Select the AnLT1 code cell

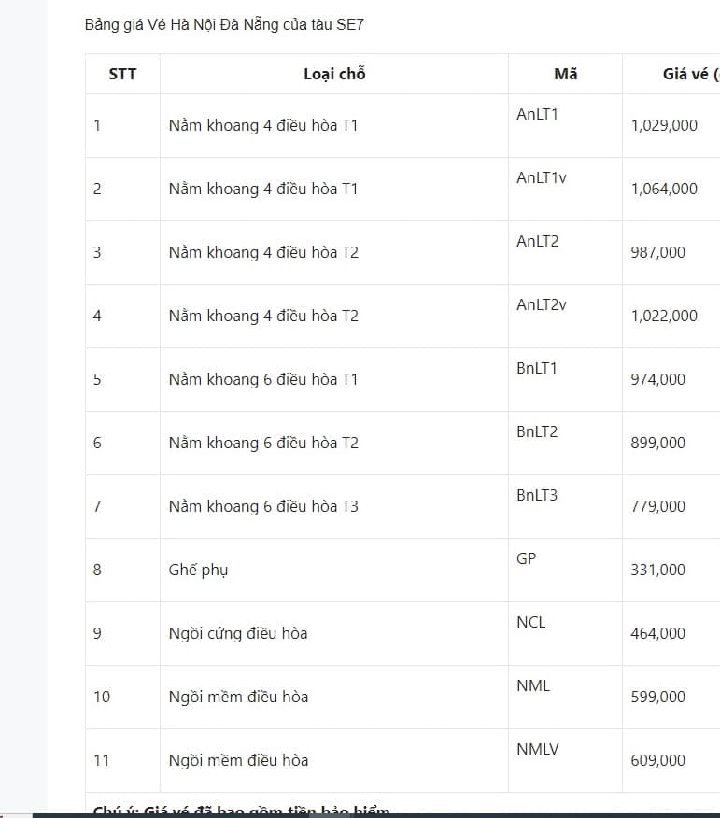click(x=537, y=114)
